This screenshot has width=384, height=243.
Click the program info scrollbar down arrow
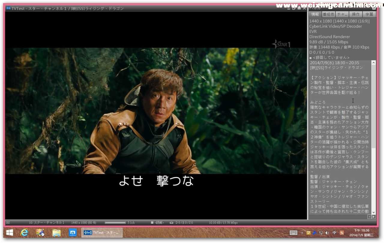tap(373, 212)
